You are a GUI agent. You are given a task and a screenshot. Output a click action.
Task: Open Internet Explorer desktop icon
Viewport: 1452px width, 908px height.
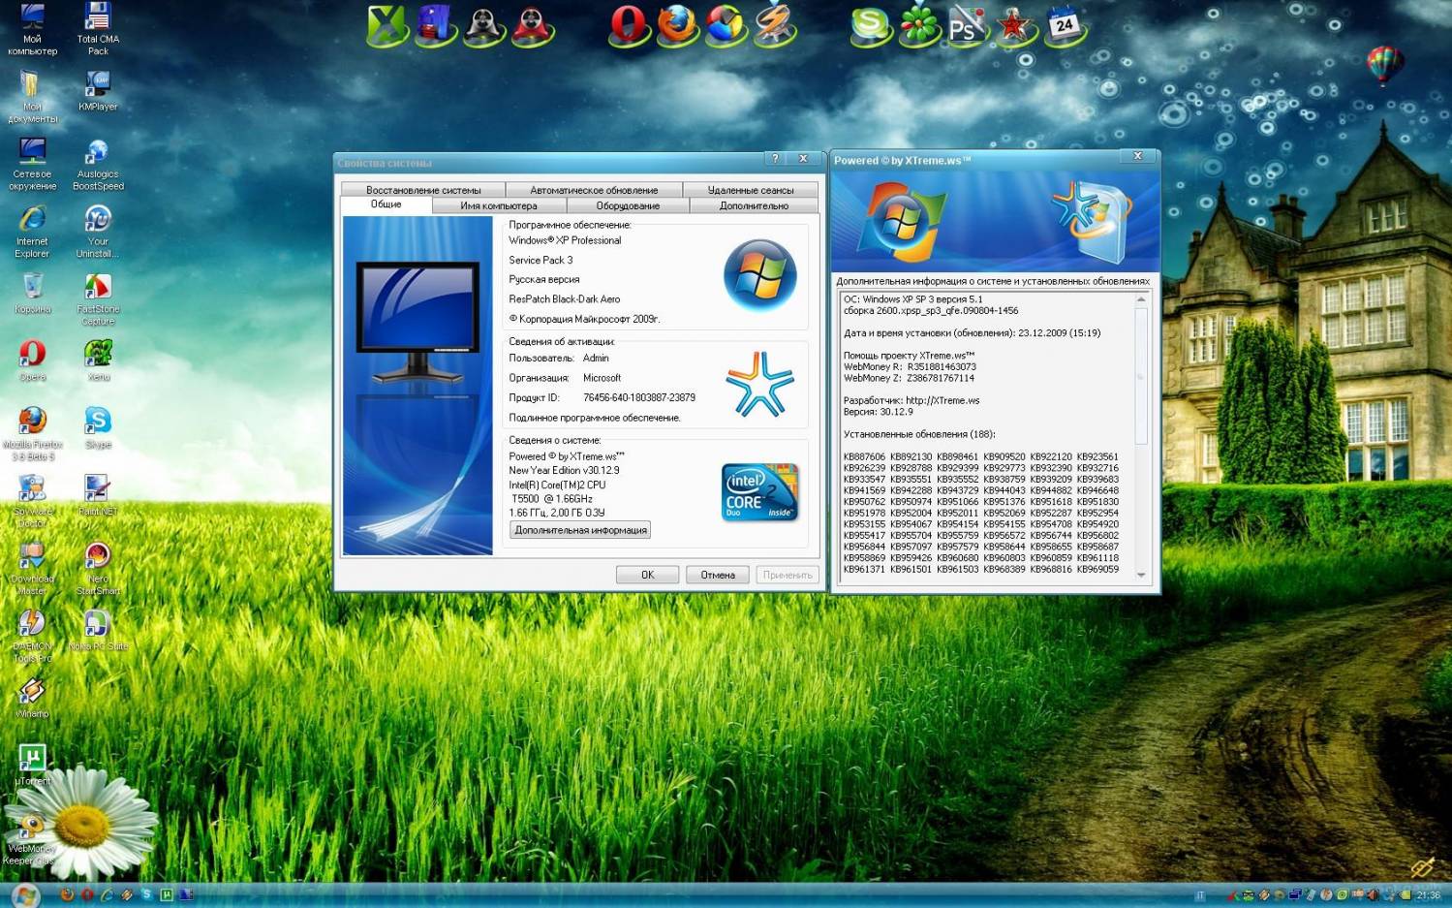tap(32, 231)
